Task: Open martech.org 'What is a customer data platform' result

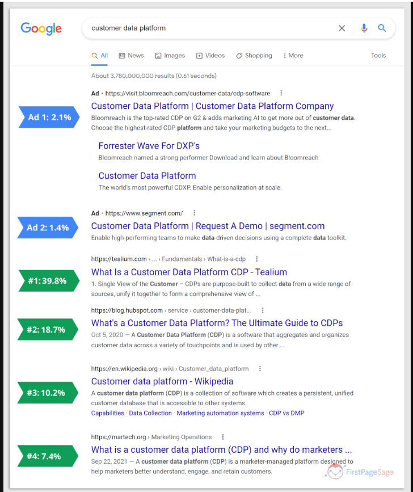Action: 221,449
